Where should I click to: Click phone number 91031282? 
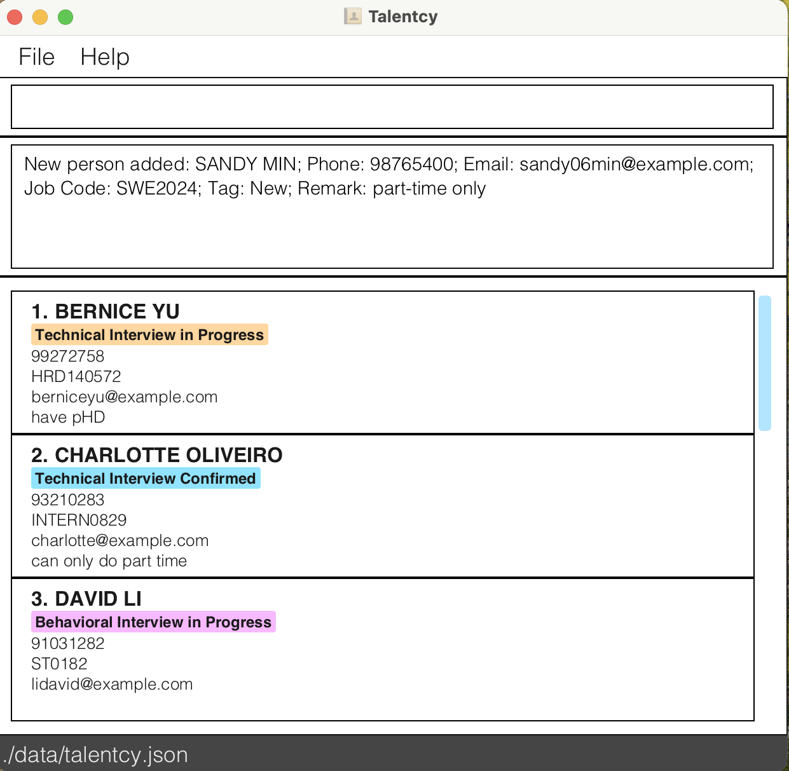68,643
